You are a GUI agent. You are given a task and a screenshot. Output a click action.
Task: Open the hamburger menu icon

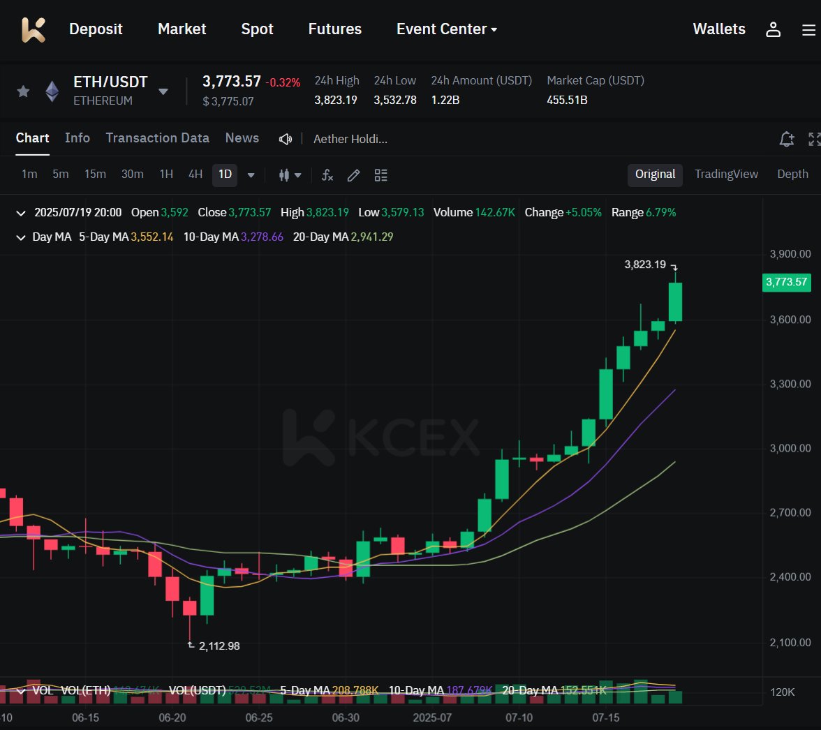coord(808,30)
